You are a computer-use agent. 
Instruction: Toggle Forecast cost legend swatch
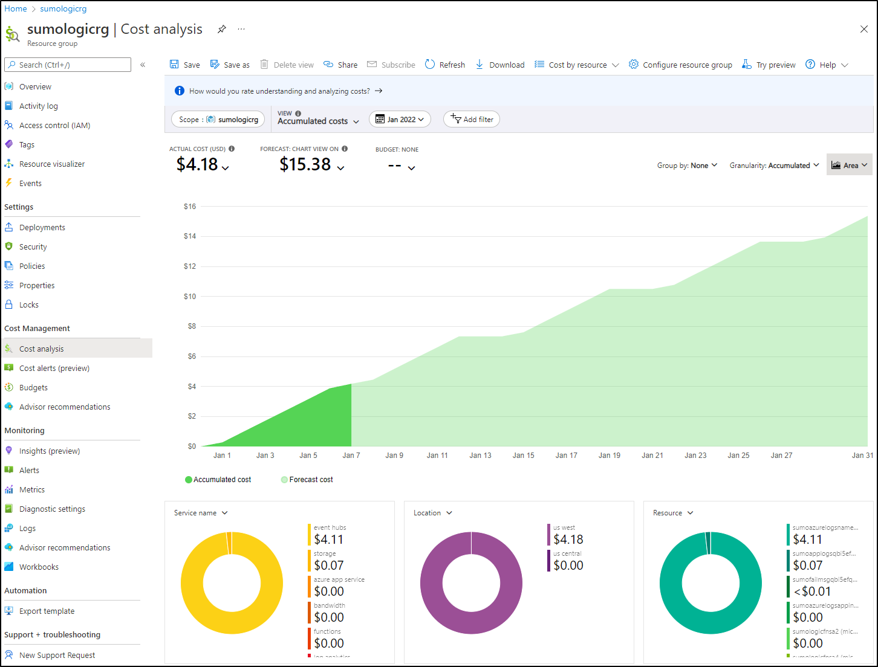click(284, 480)
